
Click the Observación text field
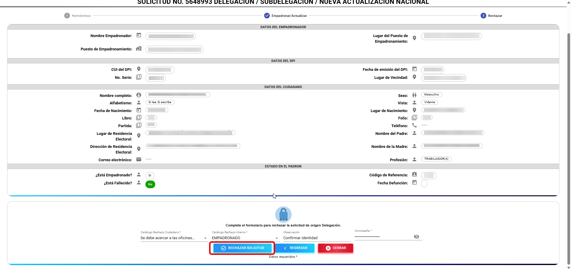coord(316,238)
